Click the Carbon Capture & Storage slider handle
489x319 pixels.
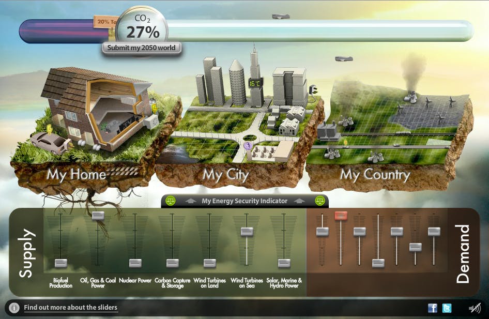click(x=172, y=263)
